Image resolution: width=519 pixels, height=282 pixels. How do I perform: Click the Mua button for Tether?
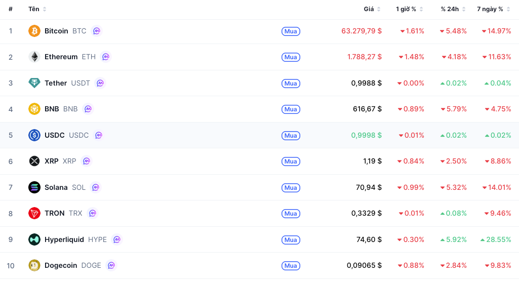(x=291, y=84)
